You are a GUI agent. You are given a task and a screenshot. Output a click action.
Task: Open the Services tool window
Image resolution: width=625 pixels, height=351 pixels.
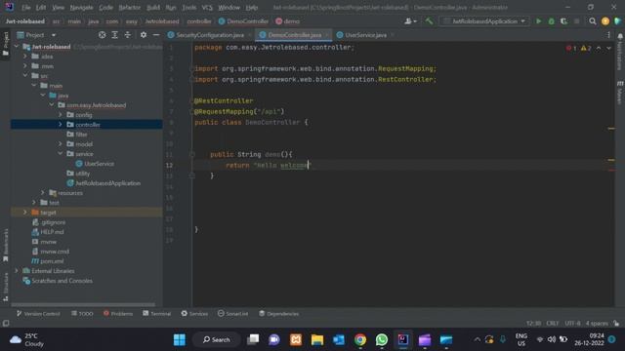point(194,314)
